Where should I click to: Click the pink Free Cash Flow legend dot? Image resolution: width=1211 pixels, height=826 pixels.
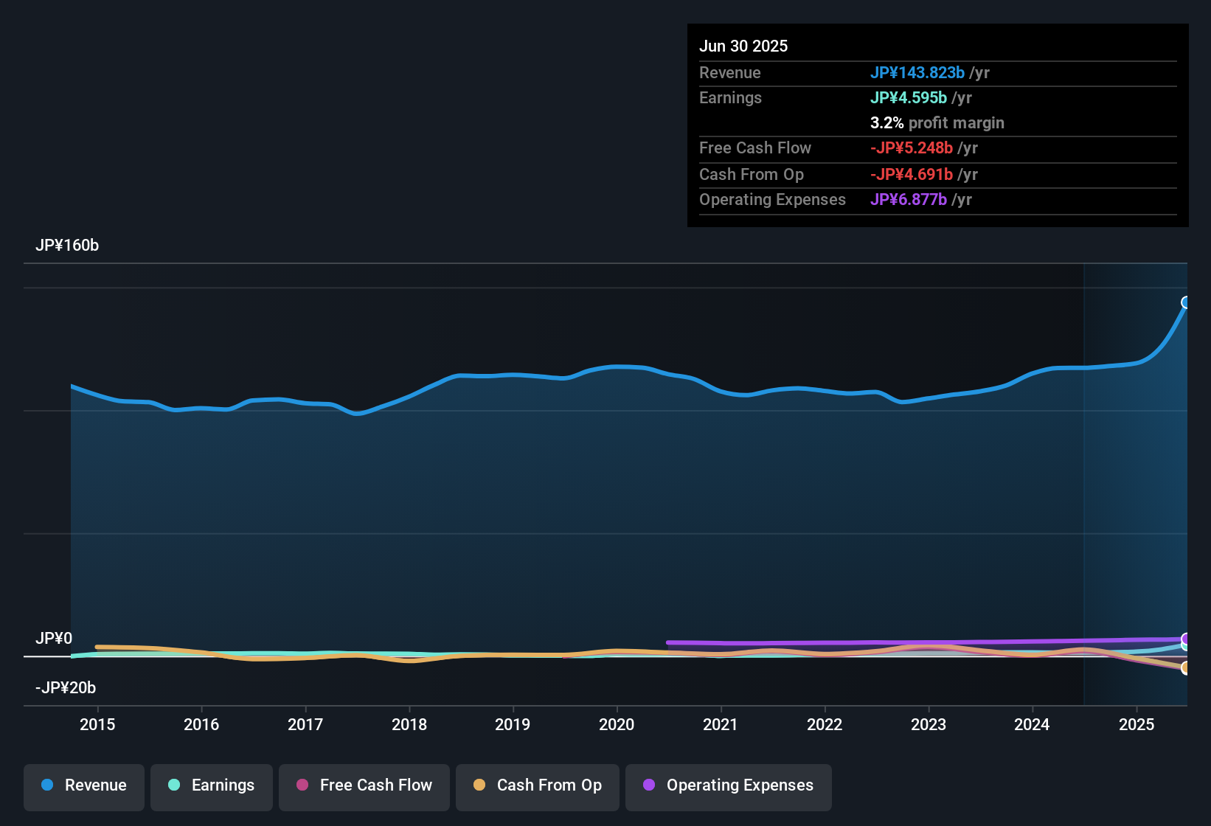point(302,785)
